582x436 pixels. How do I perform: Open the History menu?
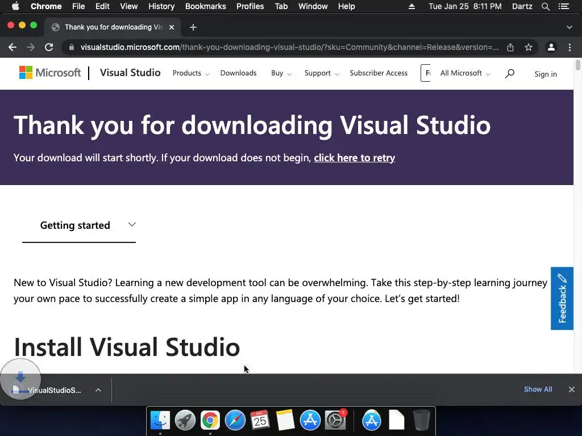[161, 6]
